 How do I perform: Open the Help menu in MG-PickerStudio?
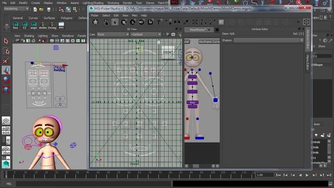pyautogui.click(x=144, y=16)
